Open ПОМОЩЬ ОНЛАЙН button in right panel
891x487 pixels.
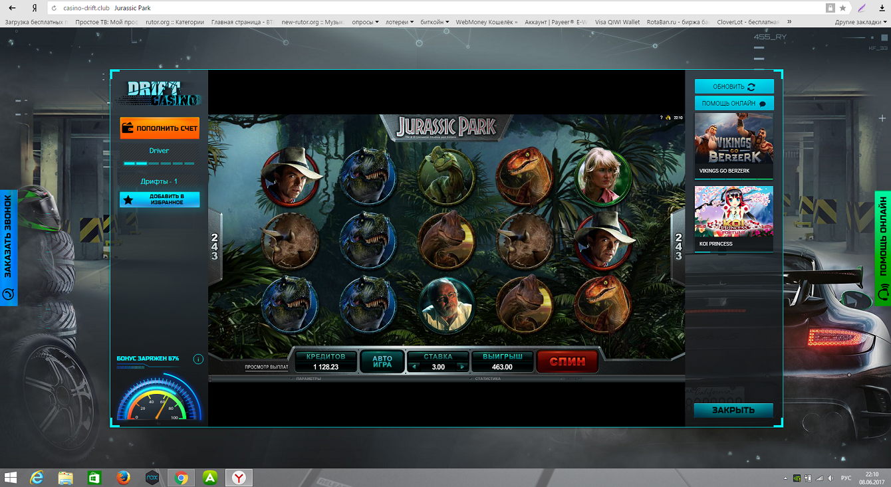(x=734, y=104)
